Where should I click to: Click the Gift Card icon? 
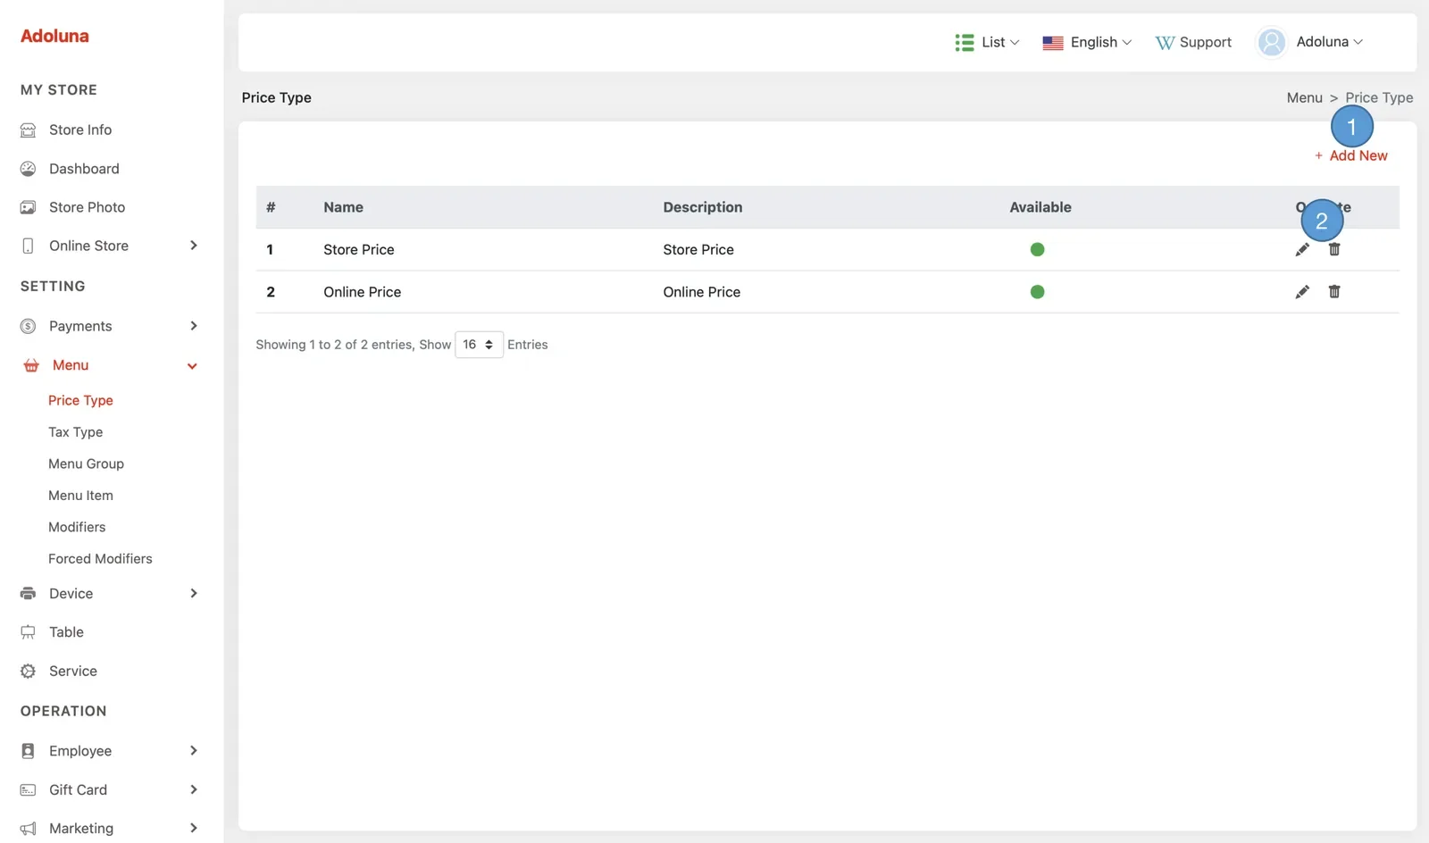pos(29,790)
